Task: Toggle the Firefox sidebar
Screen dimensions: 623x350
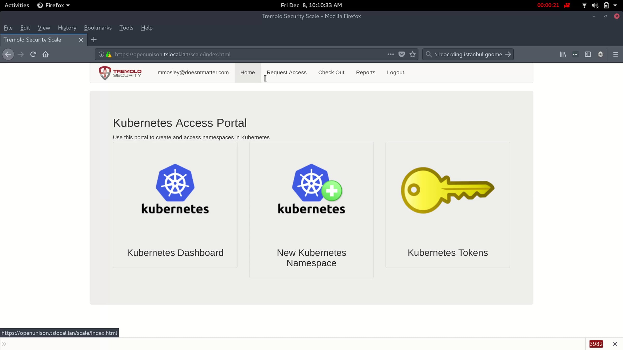Action: tap(588, 54)
